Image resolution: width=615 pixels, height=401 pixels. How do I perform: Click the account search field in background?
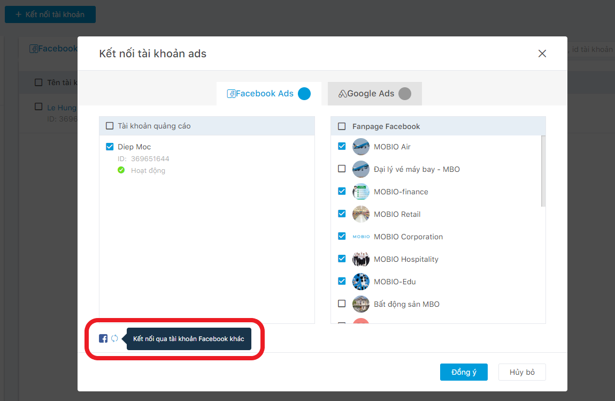click(x=591, y=49)
